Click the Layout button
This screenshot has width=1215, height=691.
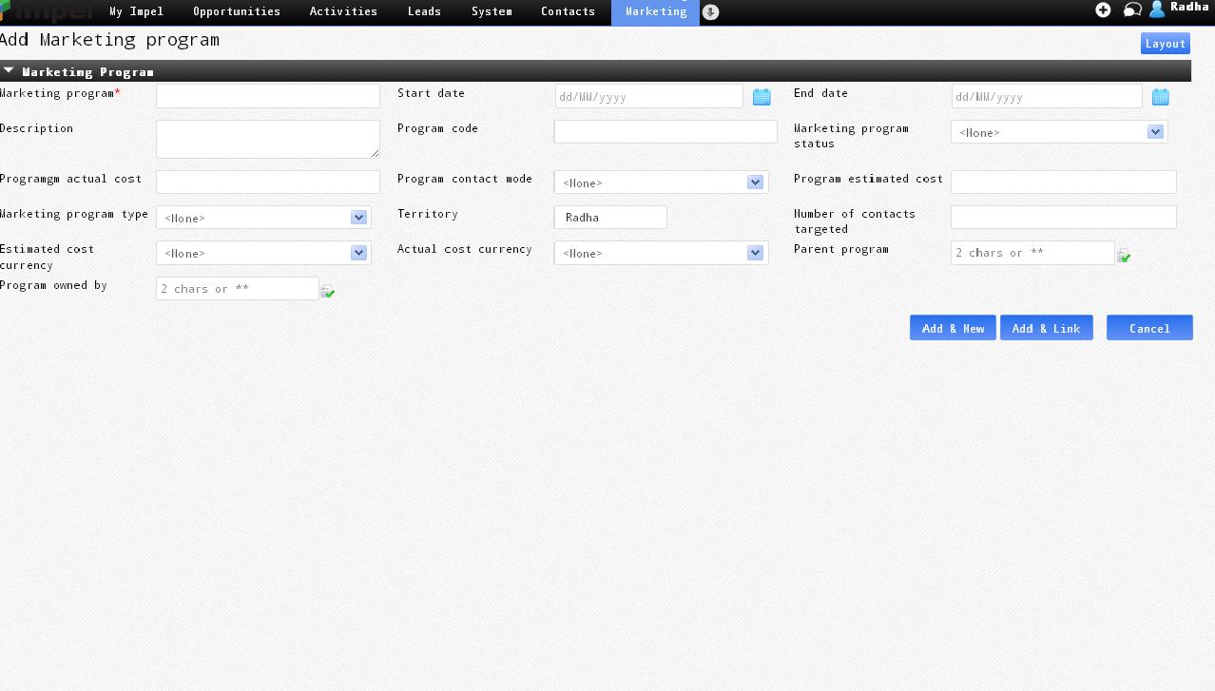(1165, 44)
